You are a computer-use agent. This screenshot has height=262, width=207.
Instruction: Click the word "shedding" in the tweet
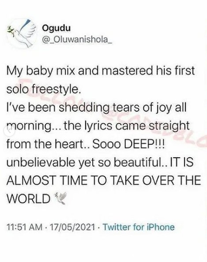point(84,107)
